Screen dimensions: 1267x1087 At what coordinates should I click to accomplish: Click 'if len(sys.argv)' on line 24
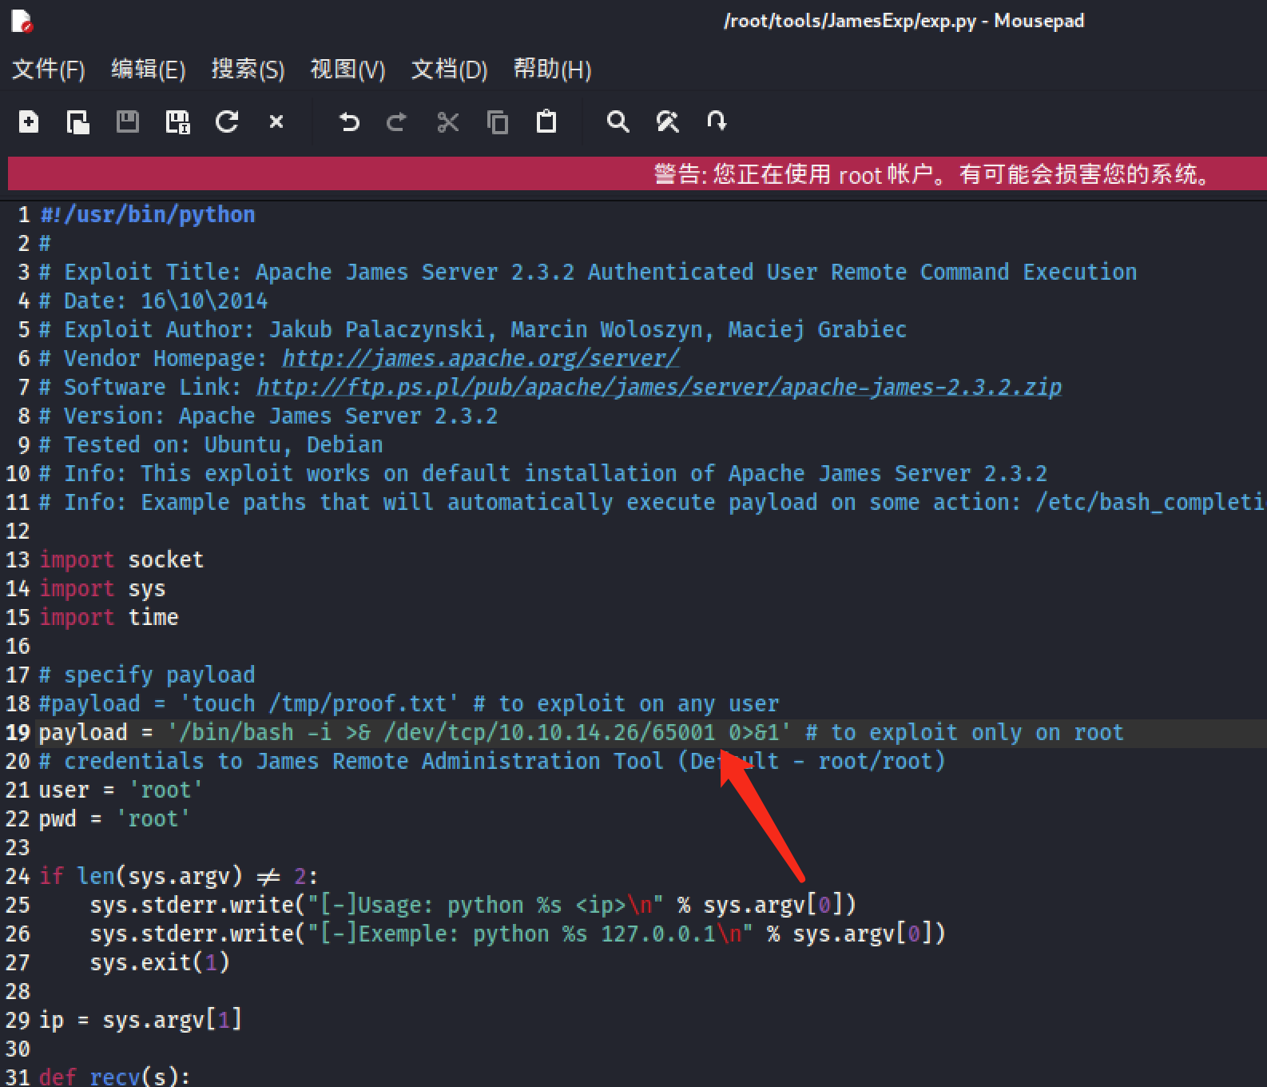(141, 876)
